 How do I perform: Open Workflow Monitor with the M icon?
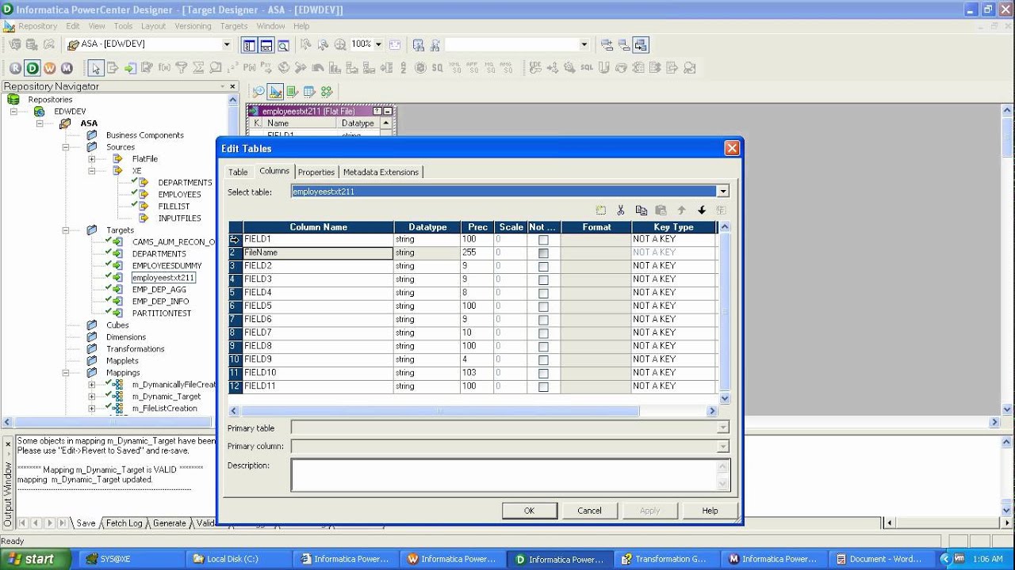click(67, 68)
